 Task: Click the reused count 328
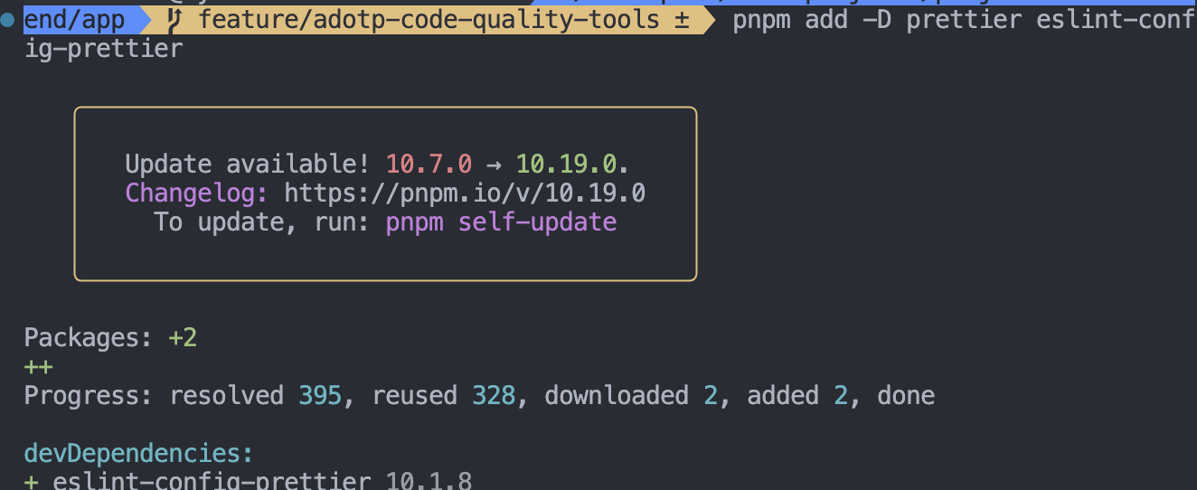pyautogui.click(x=494, y=396)
